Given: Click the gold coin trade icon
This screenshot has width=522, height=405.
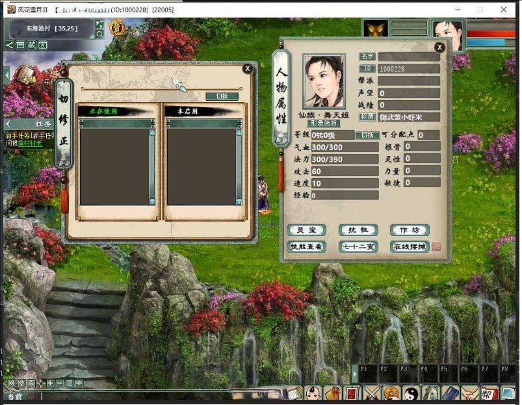Looking at the screenshot, I should coord(391,394).
